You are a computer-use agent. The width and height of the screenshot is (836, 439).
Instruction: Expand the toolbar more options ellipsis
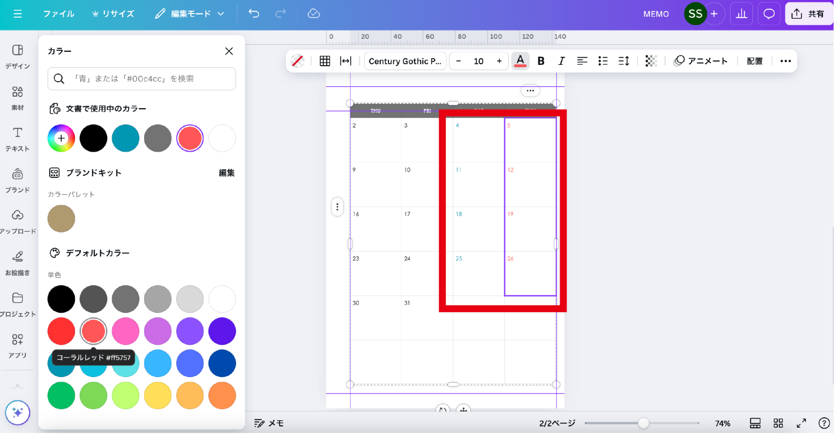coord(785,61)
